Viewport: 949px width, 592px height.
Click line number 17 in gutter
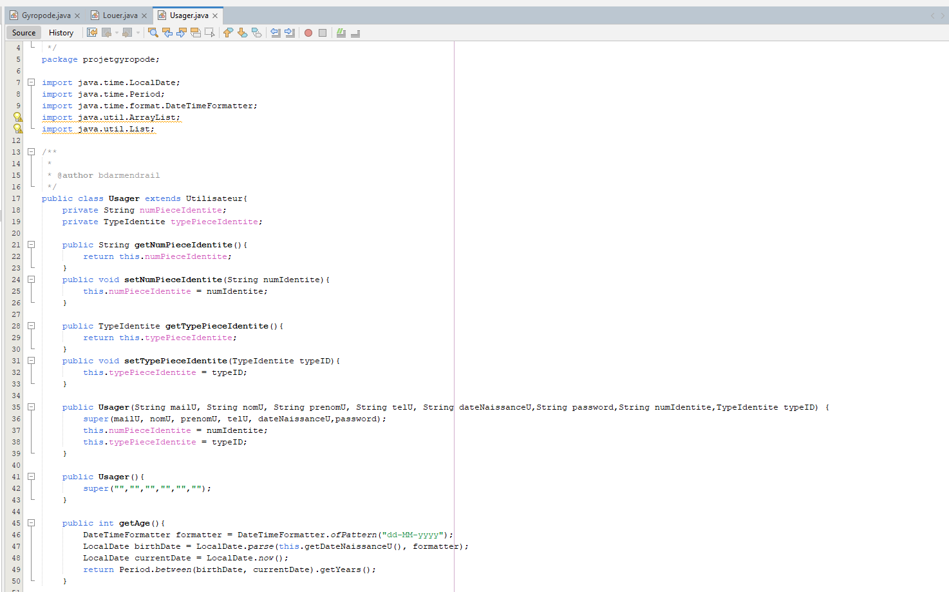coord(16,198)
